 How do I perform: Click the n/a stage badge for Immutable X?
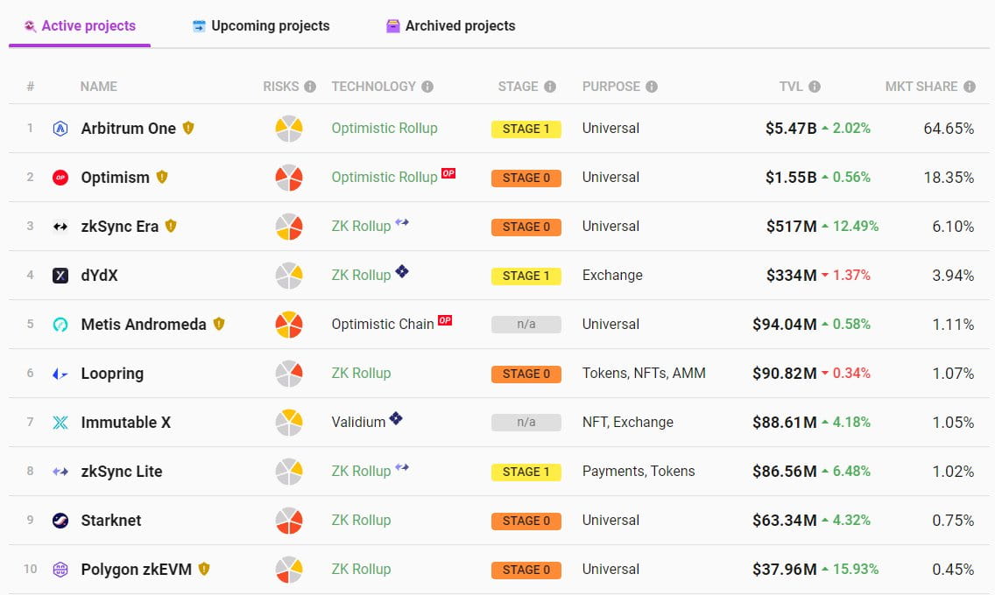[x=526, y=422]
